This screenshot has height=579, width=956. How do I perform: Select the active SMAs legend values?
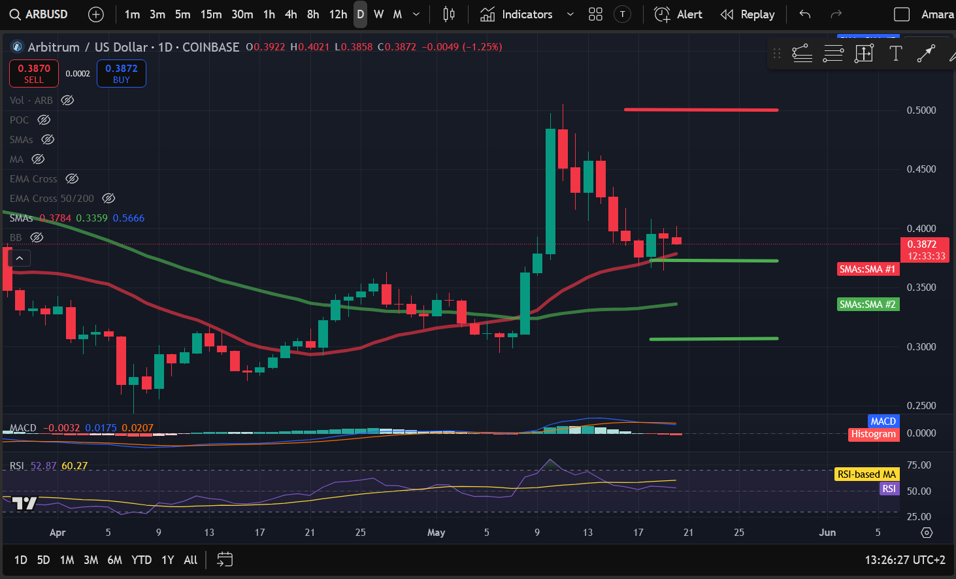(77, 218)
